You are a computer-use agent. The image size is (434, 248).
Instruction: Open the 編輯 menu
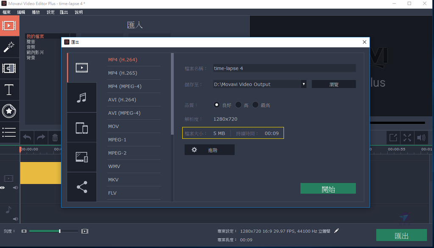(21, 12)
